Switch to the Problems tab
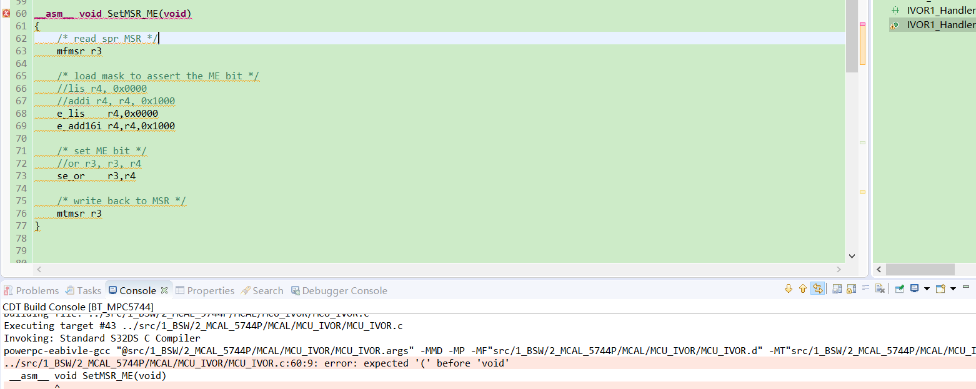976x389 pixels. click(30, 290)
